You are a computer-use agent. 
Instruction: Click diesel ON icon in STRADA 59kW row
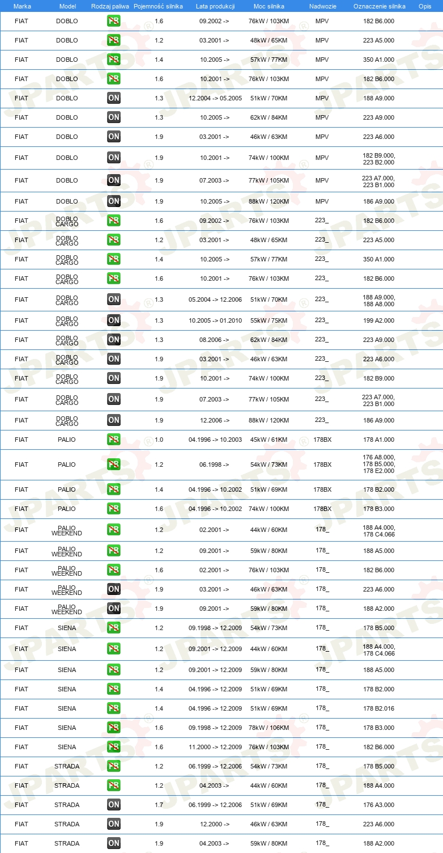(114, 843)
